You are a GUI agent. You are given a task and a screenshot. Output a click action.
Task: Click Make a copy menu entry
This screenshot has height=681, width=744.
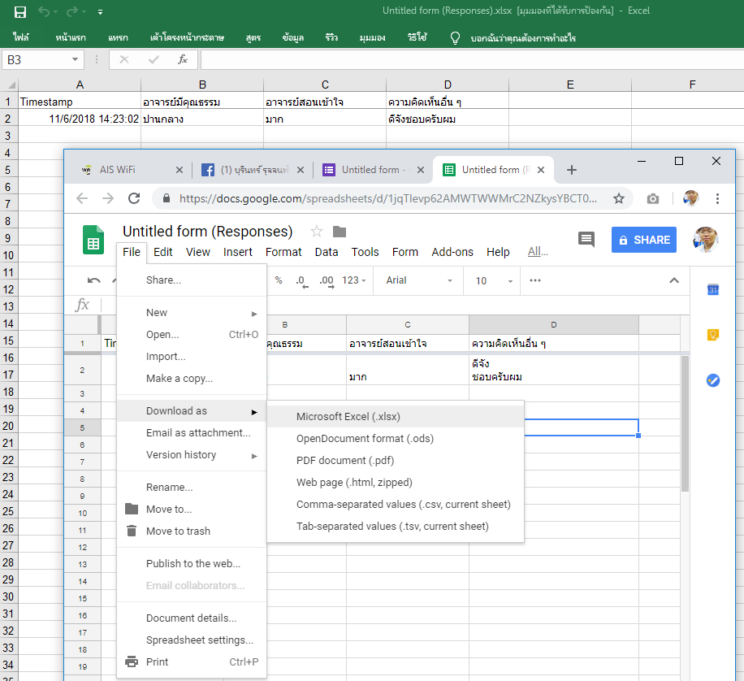pyautogui.click(x=180, y=378)
